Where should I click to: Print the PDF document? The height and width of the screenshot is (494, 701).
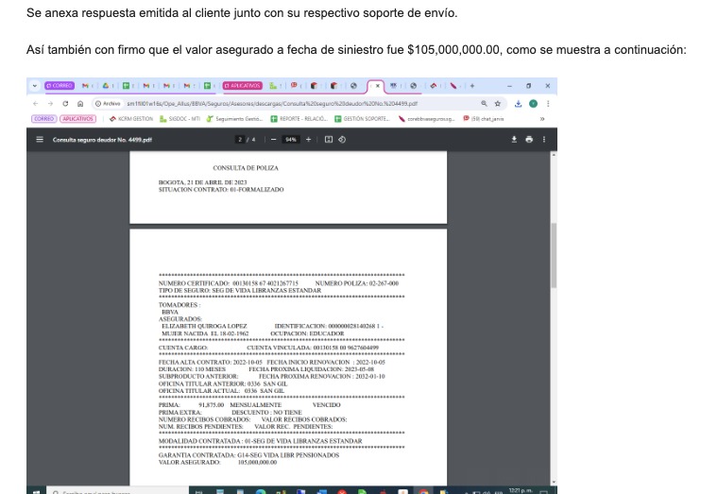point(529,140)
